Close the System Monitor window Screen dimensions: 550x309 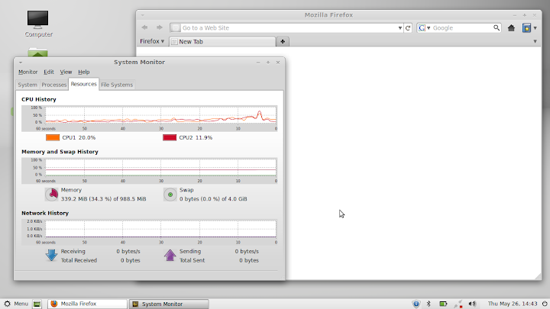coord(278,63)
